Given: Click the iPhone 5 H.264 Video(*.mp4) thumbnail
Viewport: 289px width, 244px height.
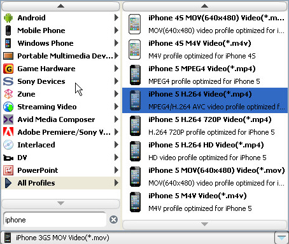Looking at the screenshot, I should pyautogui.click(x=135, y=100).
